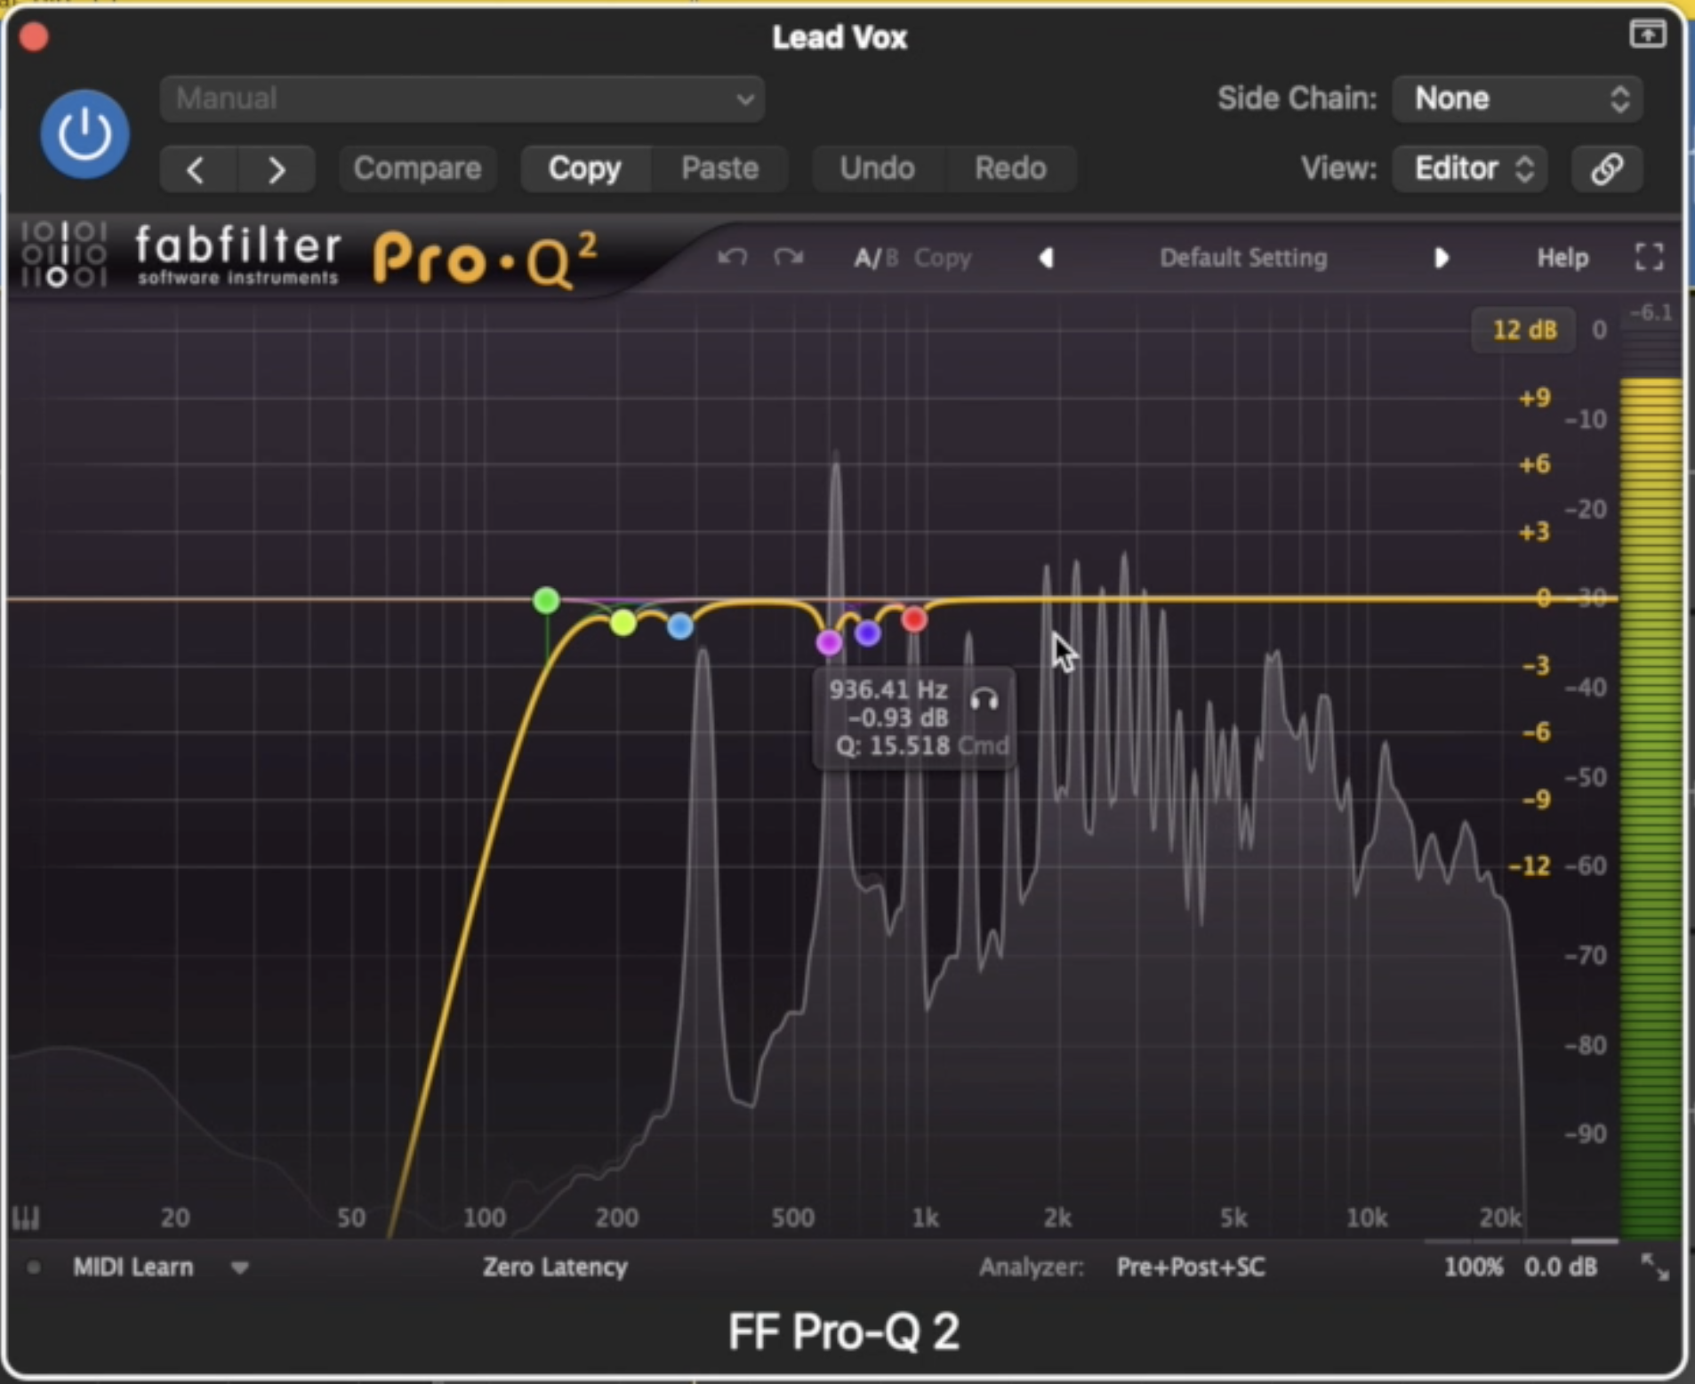Select the light blue EQ band node
The height and width of the screenshot is (1384, 1695).
(x=680, y=626)
